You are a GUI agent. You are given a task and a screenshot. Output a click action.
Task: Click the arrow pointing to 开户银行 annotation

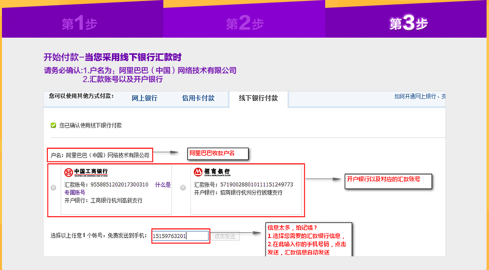(x=325, y=180)
